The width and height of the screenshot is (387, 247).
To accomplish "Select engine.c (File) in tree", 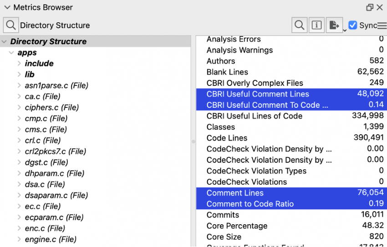I will tap(51, 239).
